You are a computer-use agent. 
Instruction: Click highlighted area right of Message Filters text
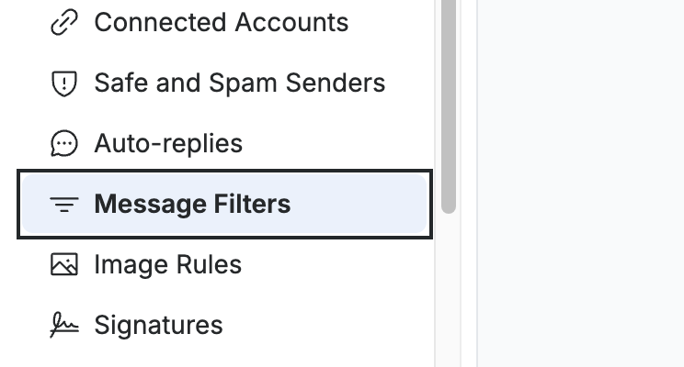coord(359,204)
